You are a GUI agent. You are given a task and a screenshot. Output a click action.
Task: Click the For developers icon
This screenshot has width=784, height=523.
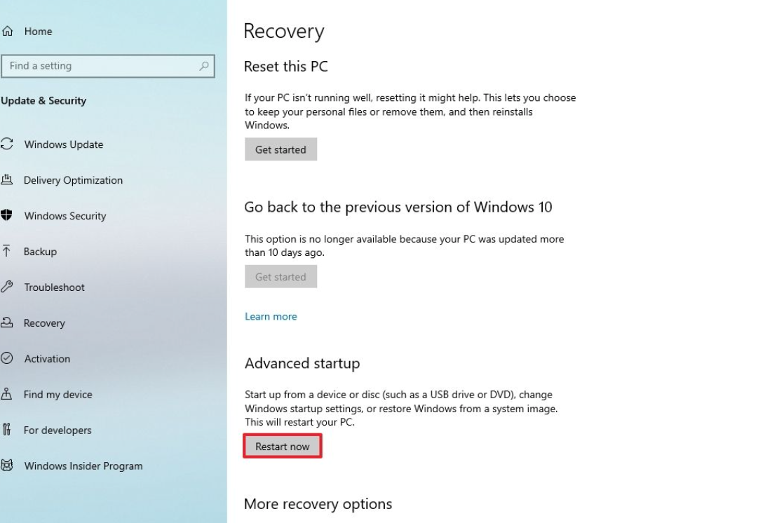[8, 430]
